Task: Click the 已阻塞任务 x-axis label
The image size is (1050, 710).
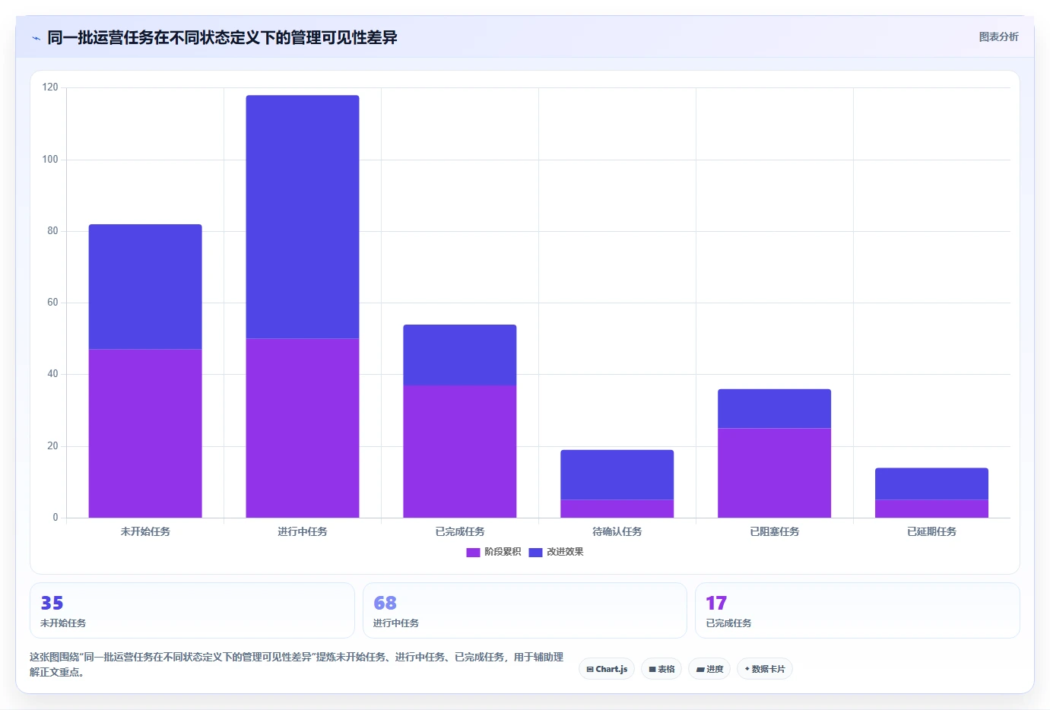Action: point(775,531)
